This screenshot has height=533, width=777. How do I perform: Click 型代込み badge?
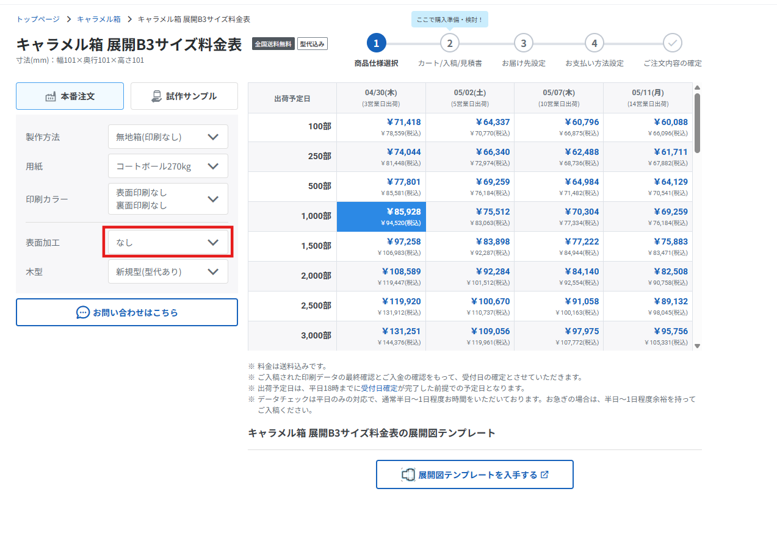[313, 44]
